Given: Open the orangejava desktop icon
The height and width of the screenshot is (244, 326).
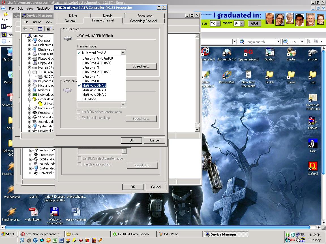Looking at the screenshot, I should pos(12,191).
